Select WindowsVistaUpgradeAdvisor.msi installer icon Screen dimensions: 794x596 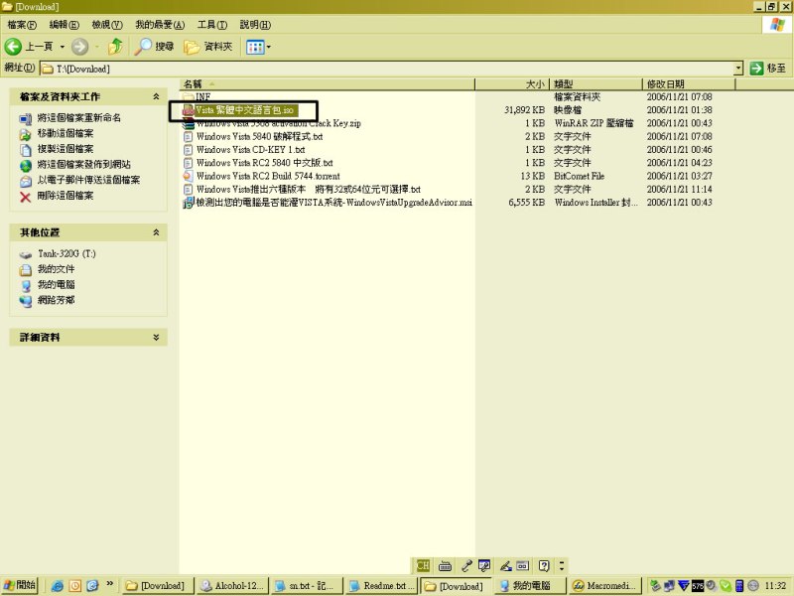click(189, 203)
